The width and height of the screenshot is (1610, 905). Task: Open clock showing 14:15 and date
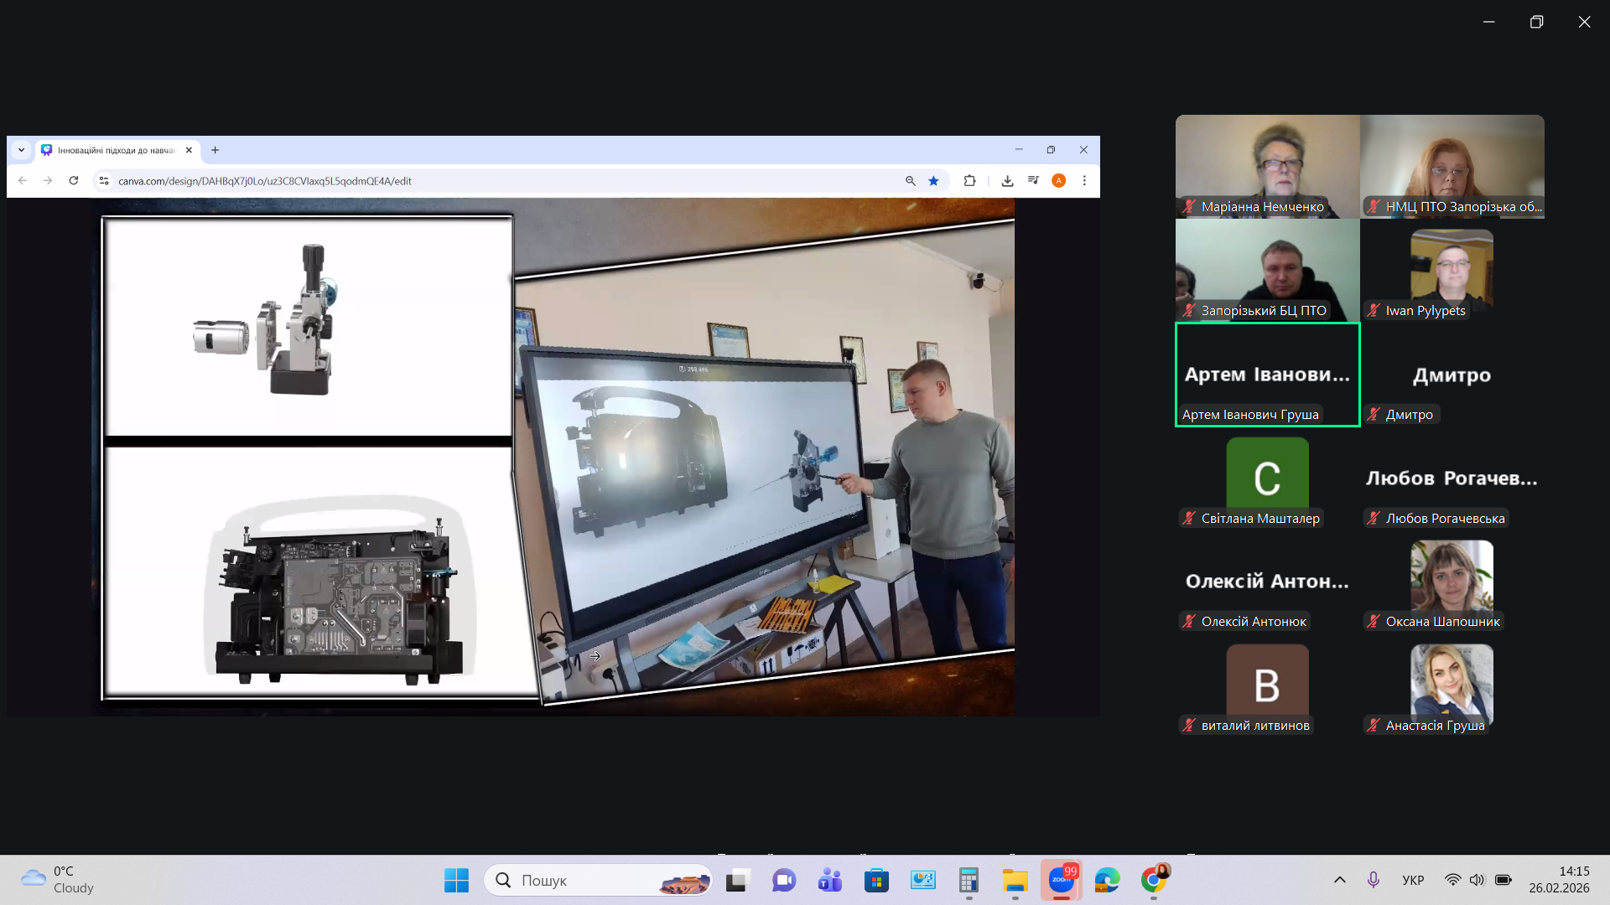point(1559,880)
